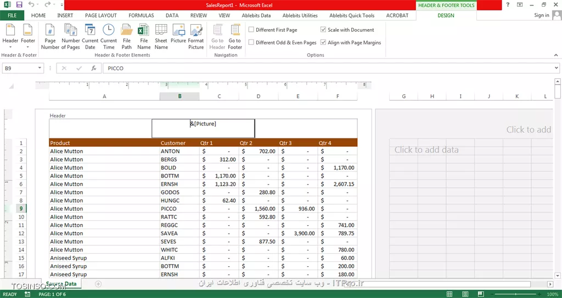Screen dimensions: 562x298
Task: Redo the last action
Action: [47, 5]
